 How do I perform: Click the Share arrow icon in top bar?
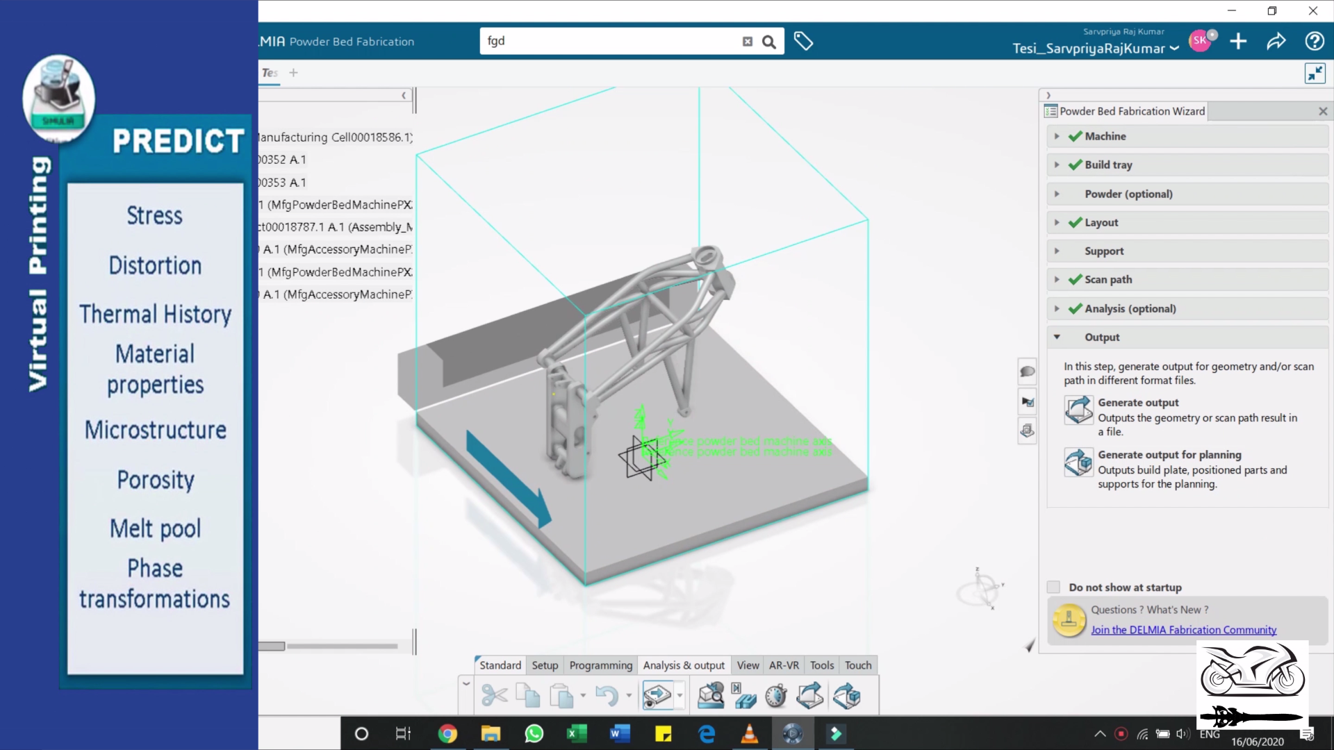click(x=1276, y=42)
